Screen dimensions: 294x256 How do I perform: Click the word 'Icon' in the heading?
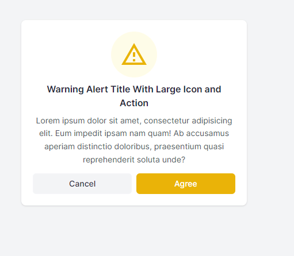tap(193, 90)
